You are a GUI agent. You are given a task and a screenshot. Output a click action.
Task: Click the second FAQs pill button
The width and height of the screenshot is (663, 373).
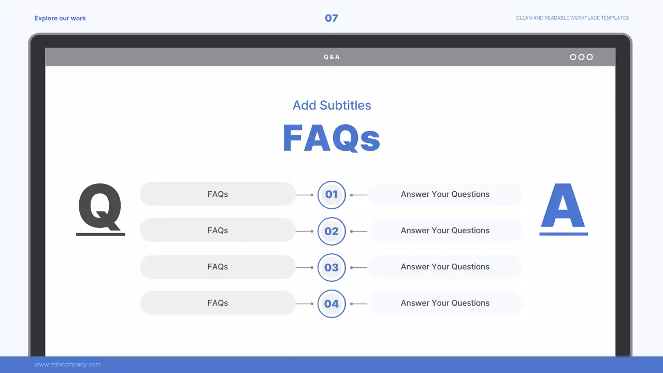point(218,231)
